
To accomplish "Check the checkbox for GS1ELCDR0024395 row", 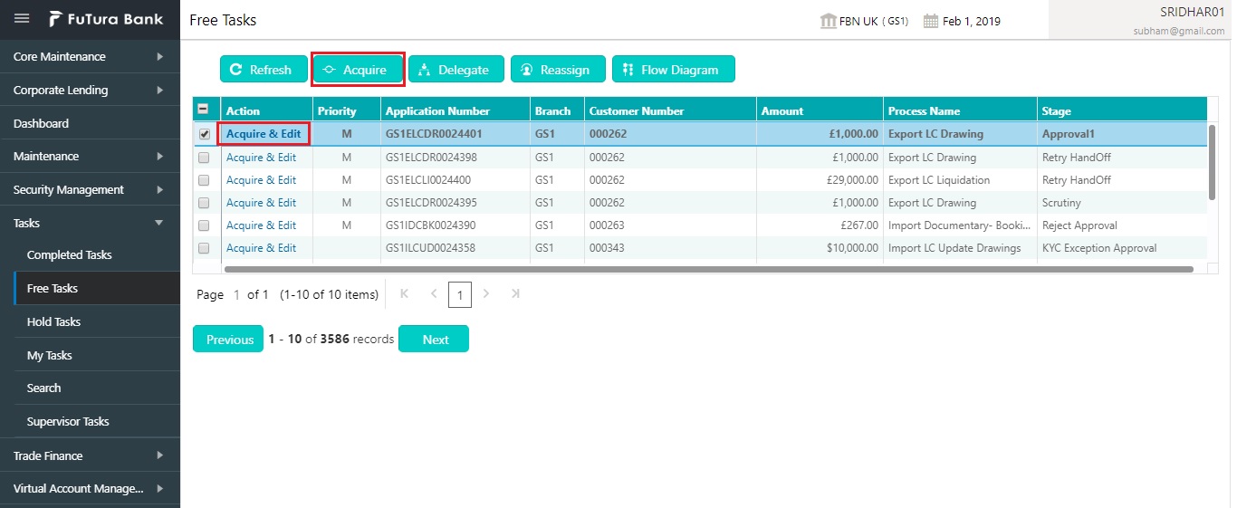I will tap(204, 203).
